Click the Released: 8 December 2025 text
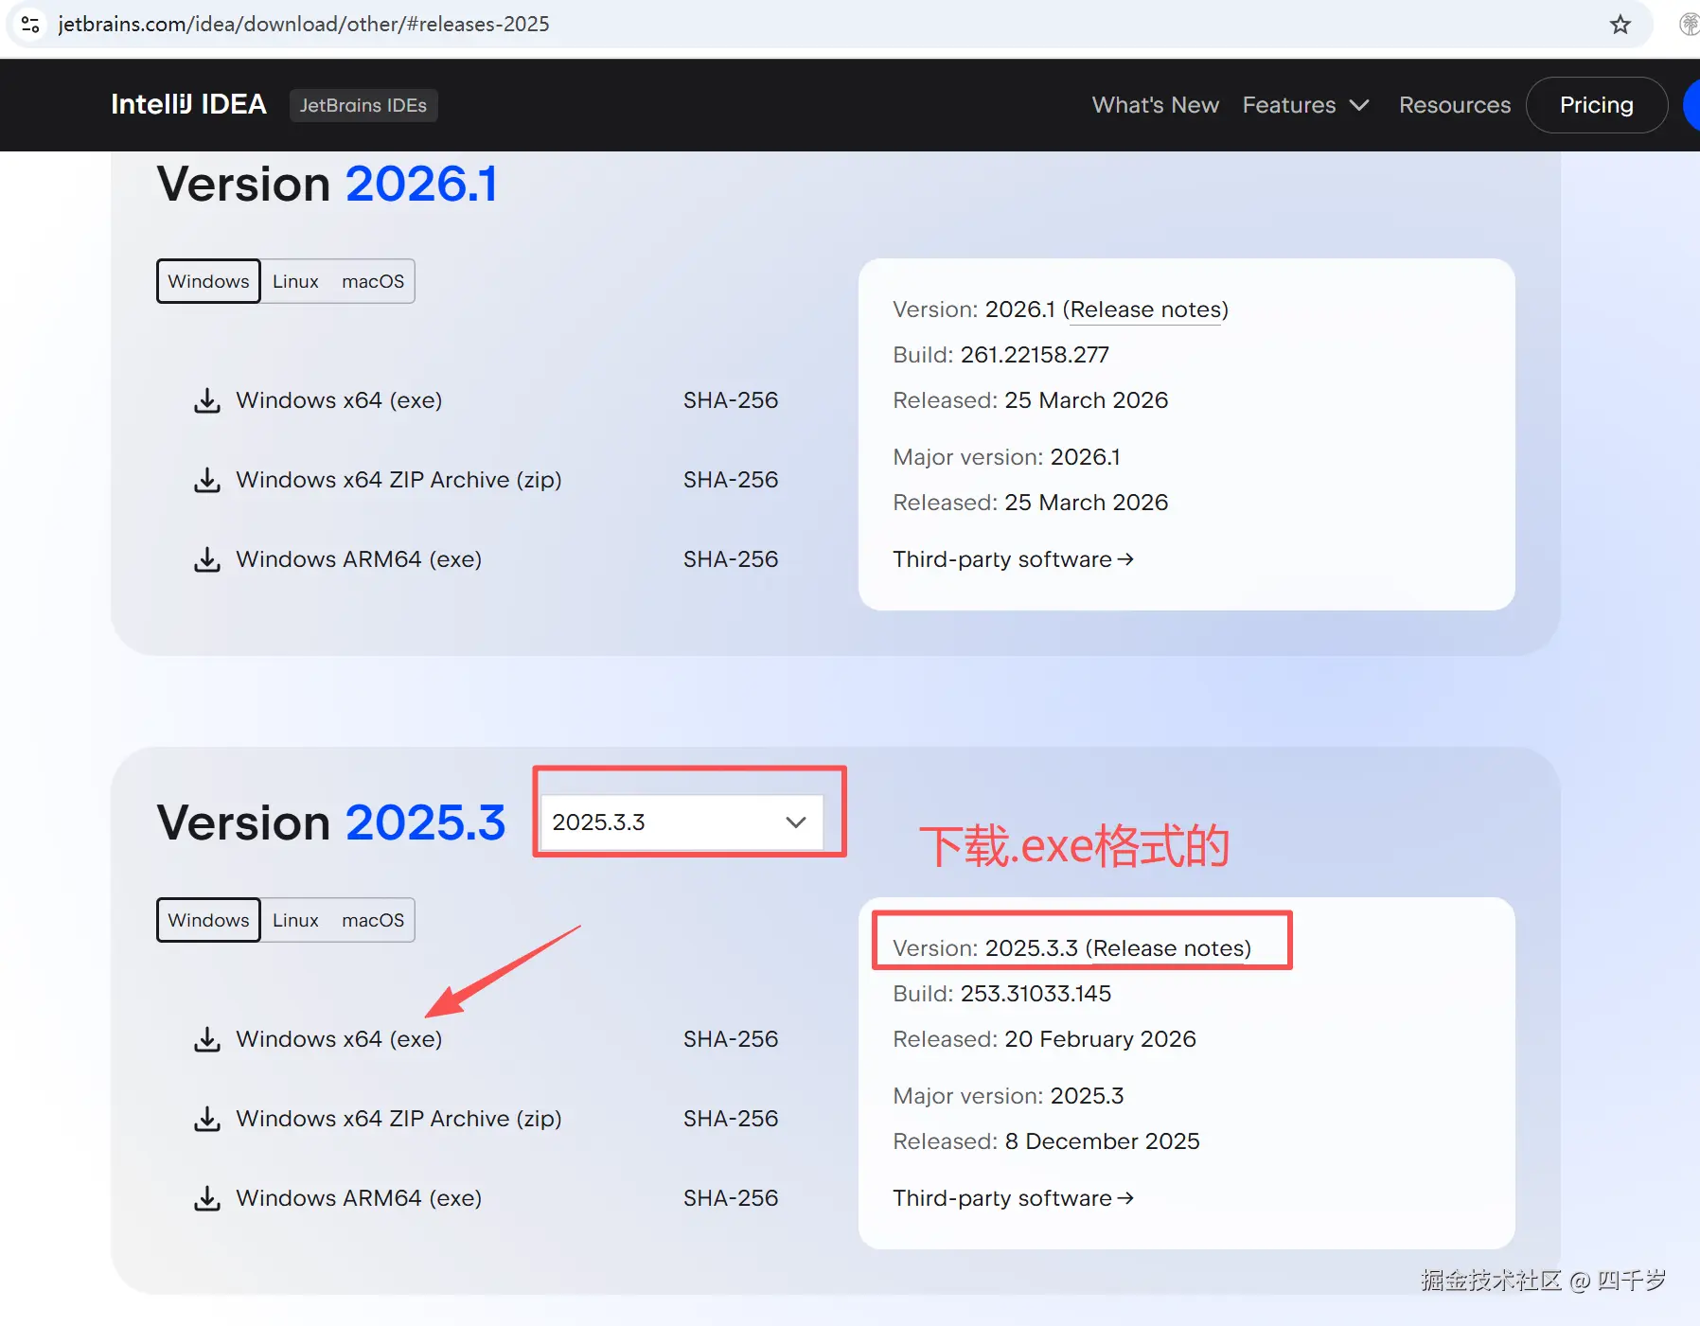This screenshot has width=1700, height=1326. coord(1046,1141)
